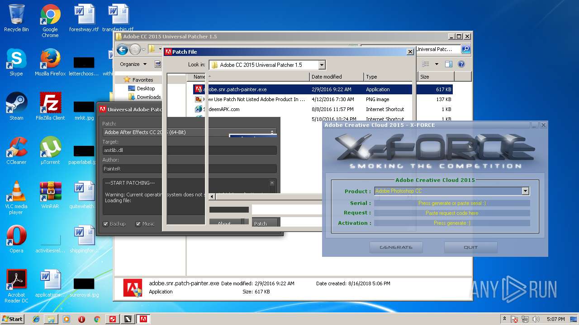Click the Target field showing amtlib.dll

pos(190,150)
